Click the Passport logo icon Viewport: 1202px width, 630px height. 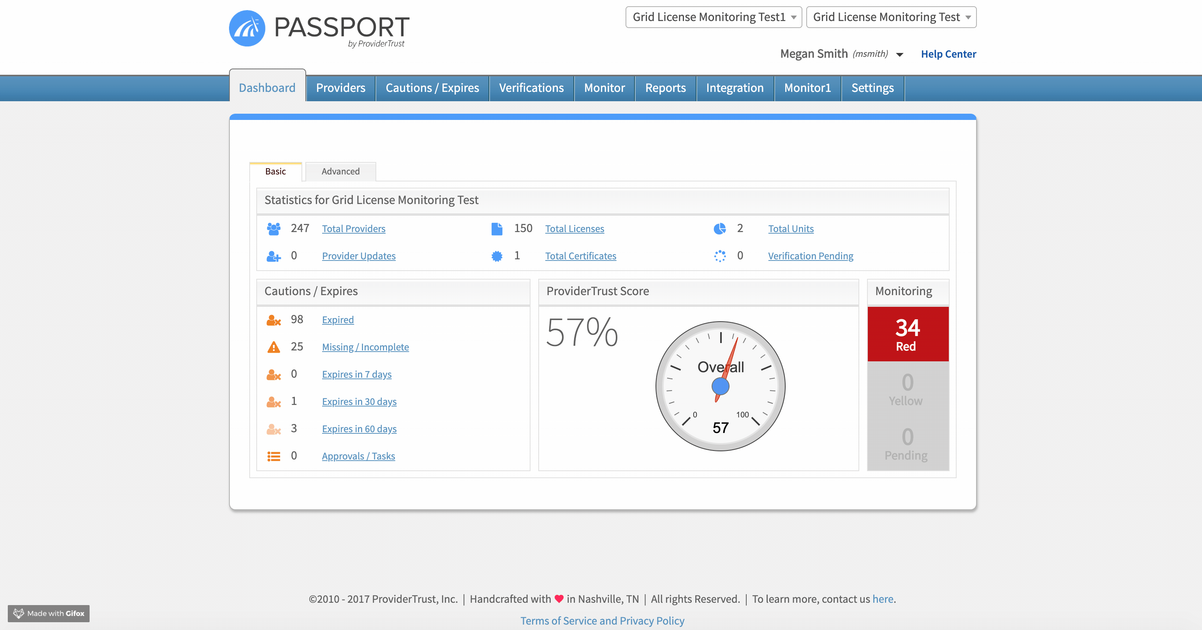(x=247, y=28)
